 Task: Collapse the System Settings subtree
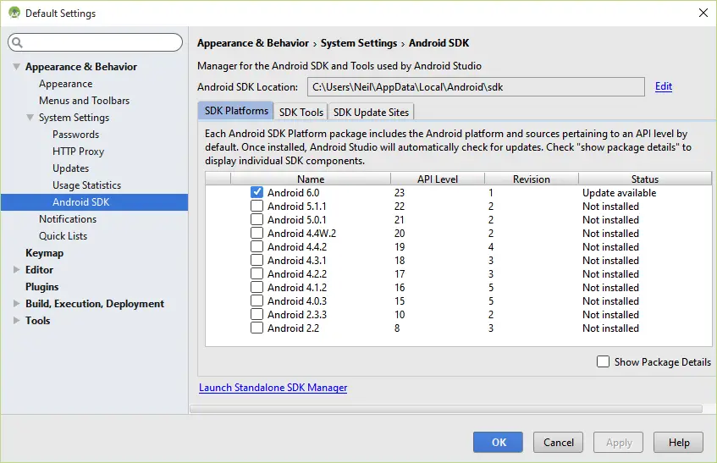(x=30, y=118)
